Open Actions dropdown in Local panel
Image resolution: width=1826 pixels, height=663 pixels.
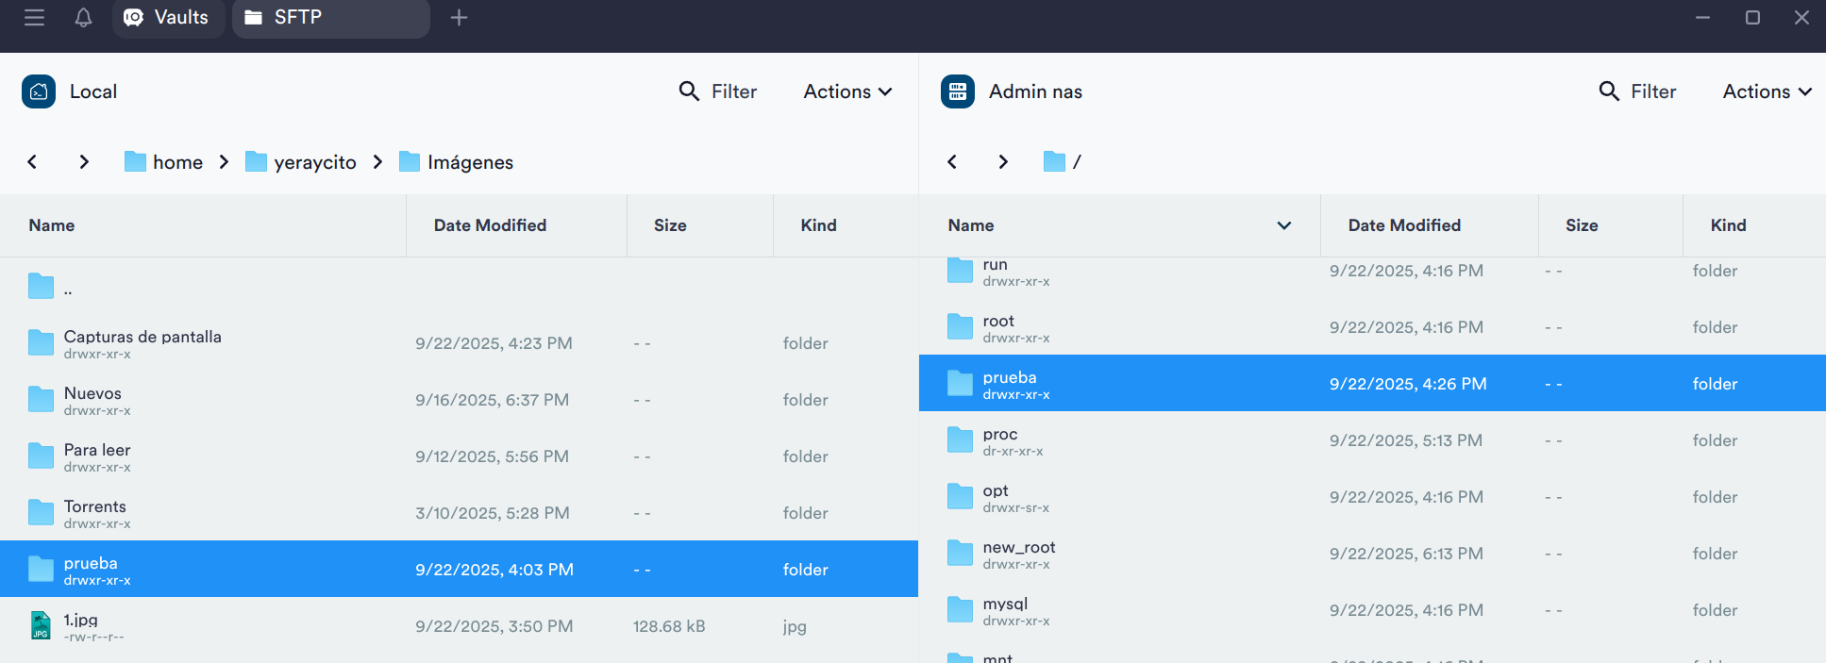click(x=847, y=91)
